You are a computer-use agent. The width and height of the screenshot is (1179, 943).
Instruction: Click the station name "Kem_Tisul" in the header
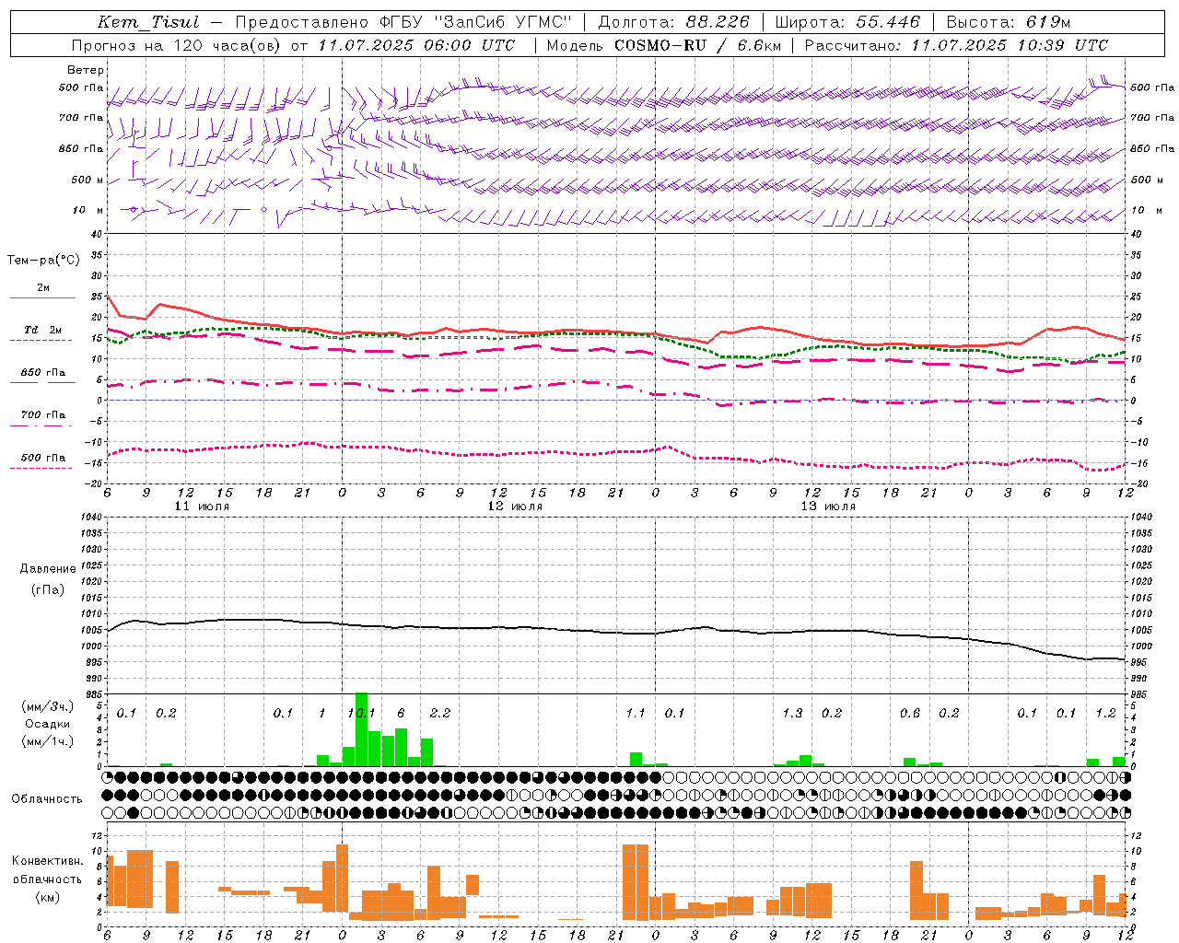148,22
